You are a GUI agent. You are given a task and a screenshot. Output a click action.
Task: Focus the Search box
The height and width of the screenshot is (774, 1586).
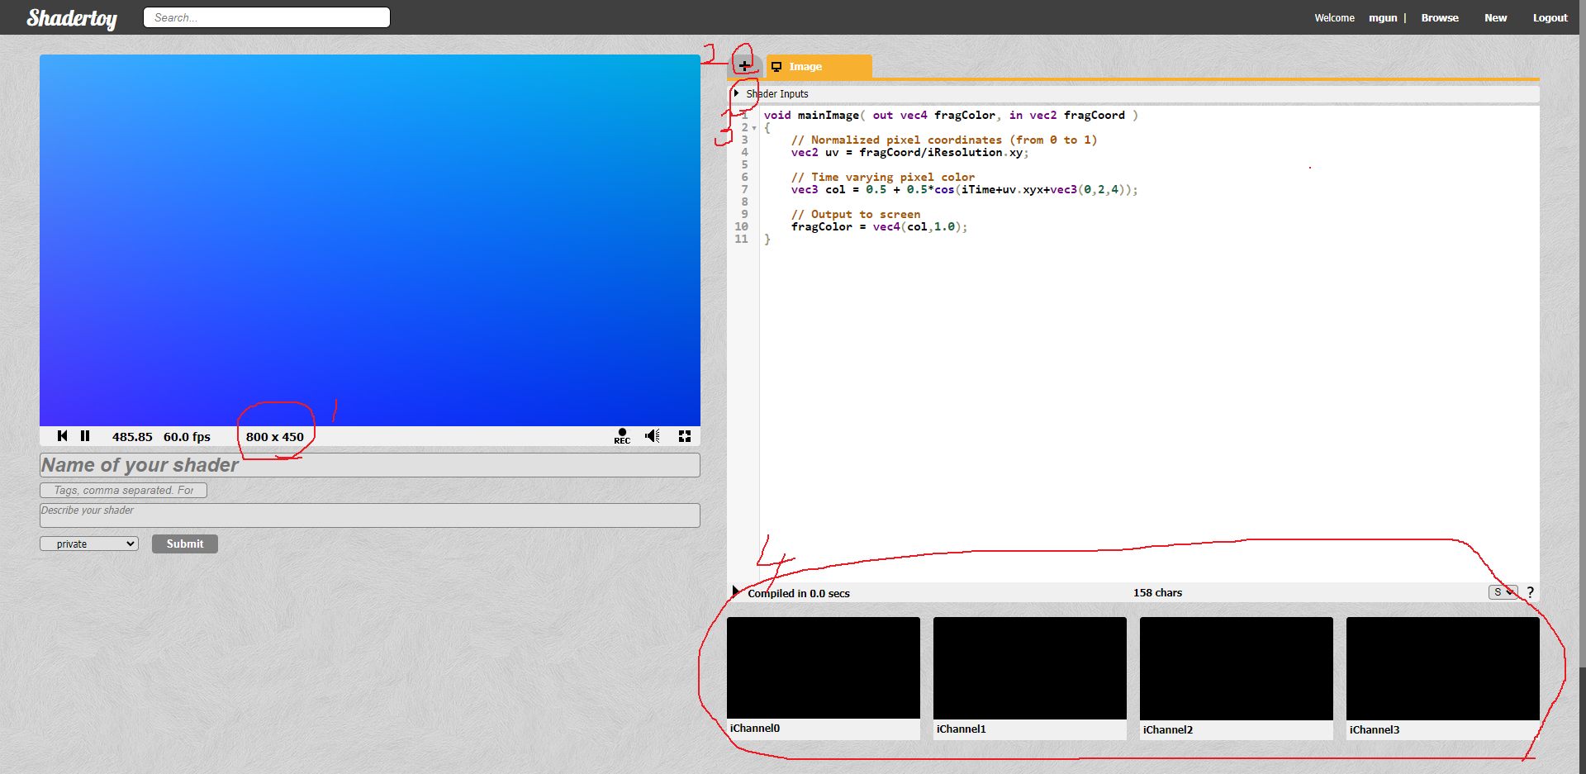click(267, 17)
